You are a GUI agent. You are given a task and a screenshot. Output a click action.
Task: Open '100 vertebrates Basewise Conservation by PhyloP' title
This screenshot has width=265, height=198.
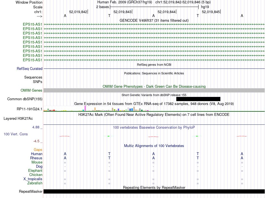pos(154,127)
